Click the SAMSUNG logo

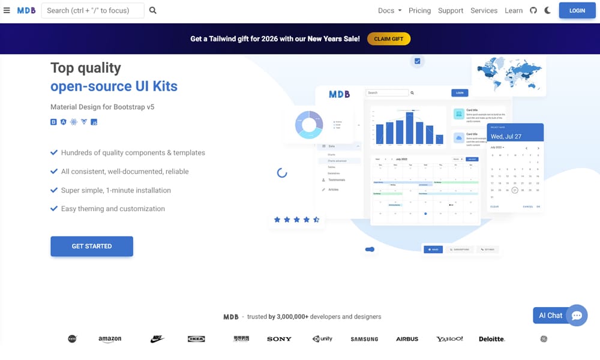click(x=364, y=339)
